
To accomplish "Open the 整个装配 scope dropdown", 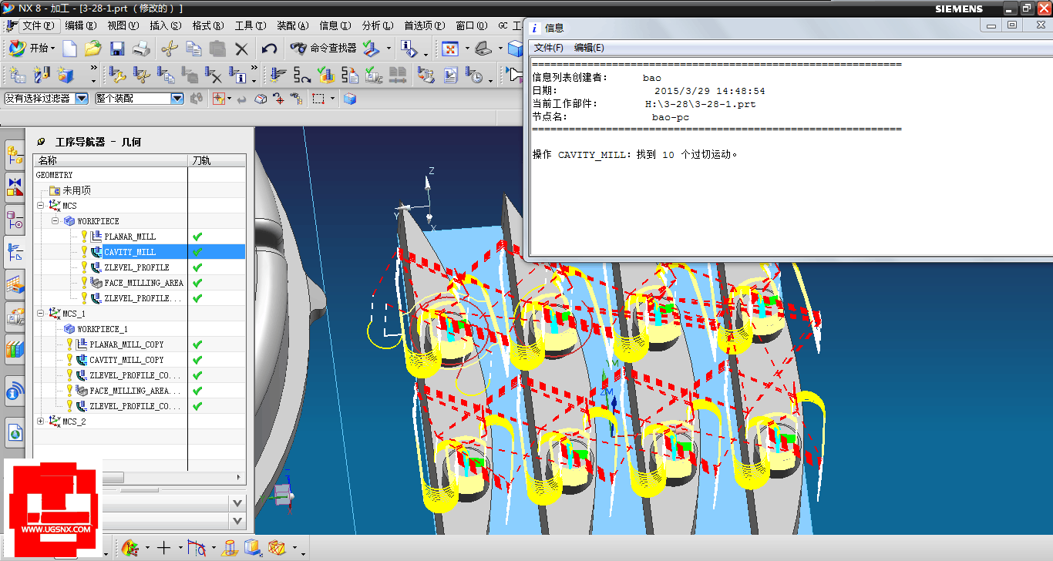I will point(177,99).
